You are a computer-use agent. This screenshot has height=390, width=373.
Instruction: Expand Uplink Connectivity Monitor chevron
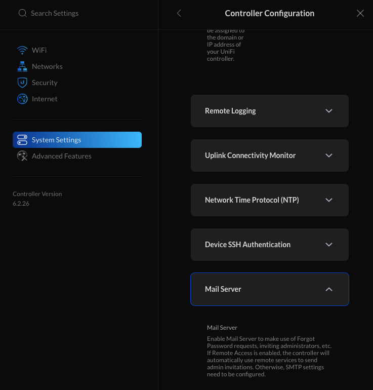[x=329, y=155]
